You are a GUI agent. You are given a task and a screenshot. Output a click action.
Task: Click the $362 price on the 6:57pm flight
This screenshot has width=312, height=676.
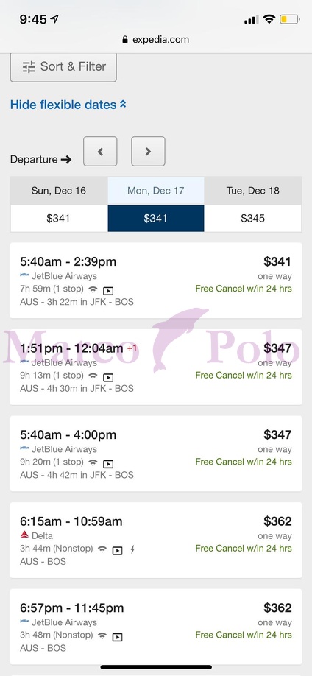pos(277,608)
